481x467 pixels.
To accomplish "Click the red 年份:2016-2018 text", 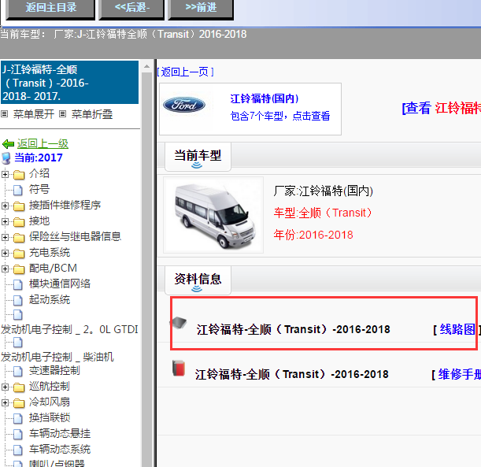I will 313,235.
